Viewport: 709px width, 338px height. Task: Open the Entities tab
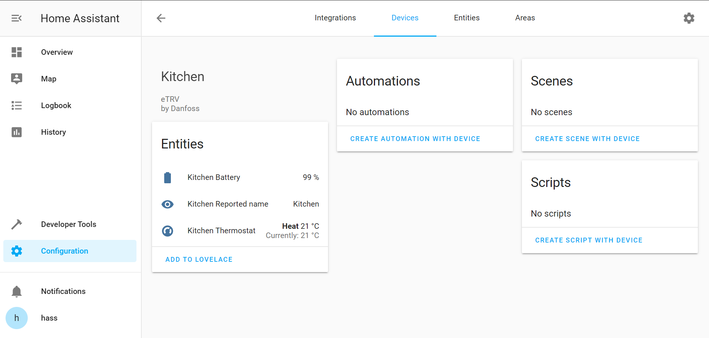[467, 18]
